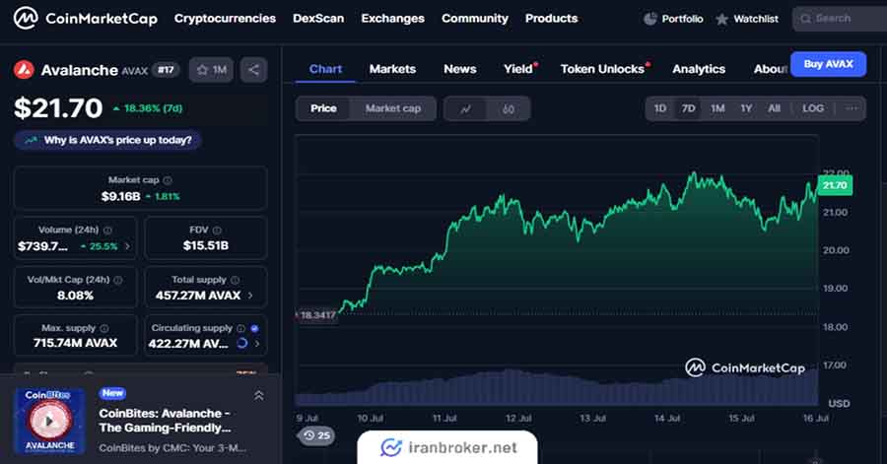
Task: Set chart range to All
Action: pos(774,108)
